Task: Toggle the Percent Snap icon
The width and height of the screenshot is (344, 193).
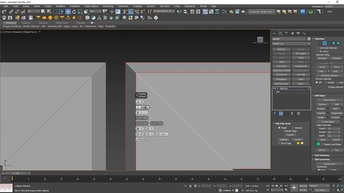Action: coord(137,12)
